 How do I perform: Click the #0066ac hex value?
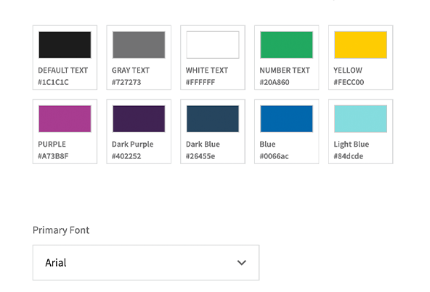274,156
